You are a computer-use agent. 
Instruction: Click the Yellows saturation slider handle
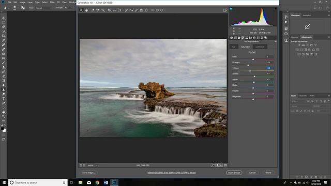(x=250, y=71)
